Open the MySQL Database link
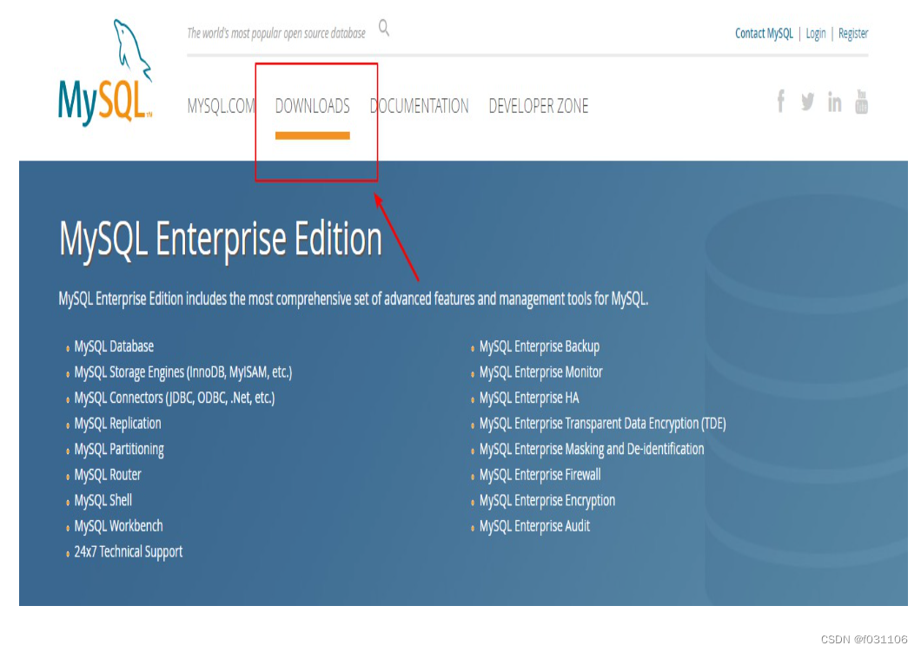Screen dimensions: 921x652 tap(114, 346)
